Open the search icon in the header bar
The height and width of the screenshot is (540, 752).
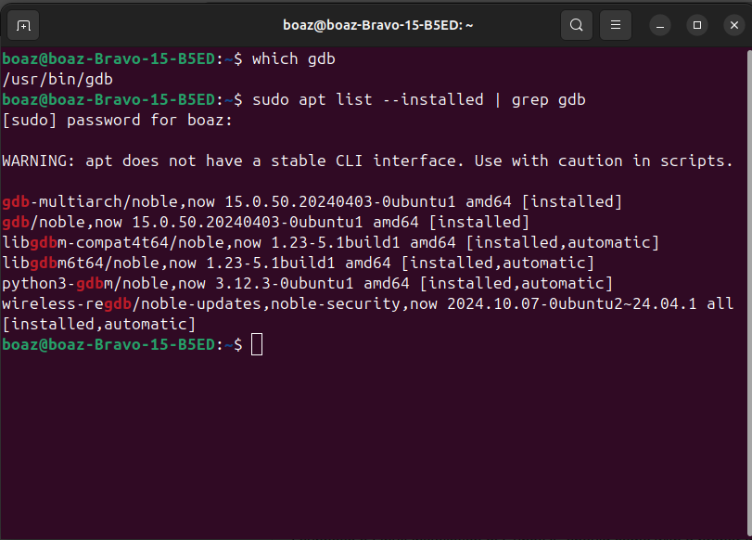pyautogui.click(x=576, y=25)
